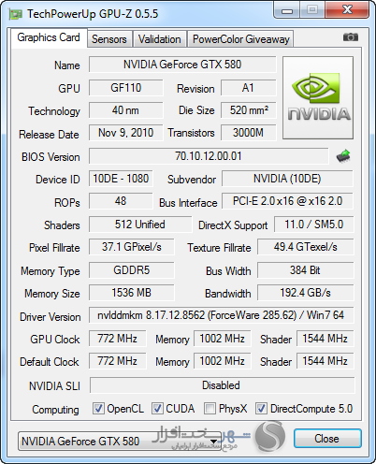Close window using the red X
Viewport: 376px width, 464px height.
pos(347,10)
